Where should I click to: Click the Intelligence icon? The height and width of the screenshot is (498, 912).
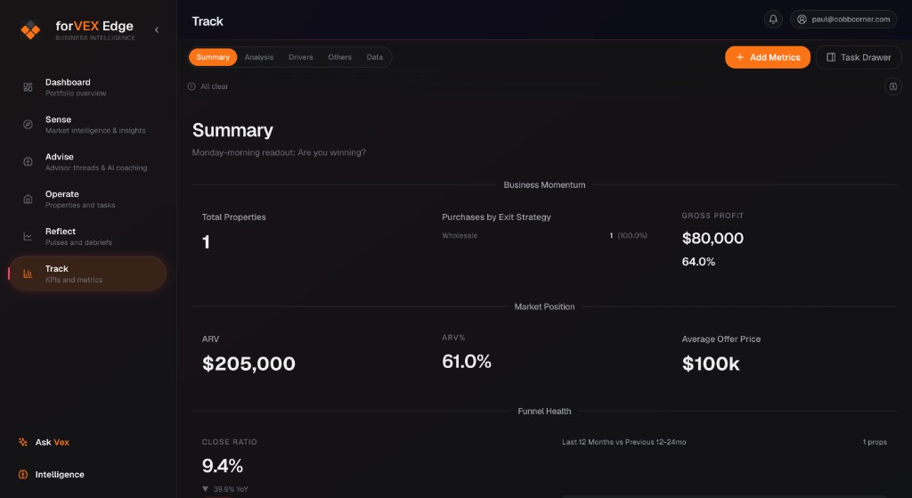pyautogui.click(x=23, y=474)
